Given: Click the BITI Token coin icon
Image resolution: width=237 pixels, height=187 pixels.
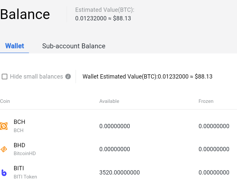Looking at the screenshot, I should [x=4, y=173].
